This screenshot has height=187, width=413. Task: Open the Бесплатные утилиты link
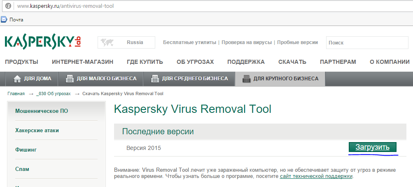pos(189,42)
